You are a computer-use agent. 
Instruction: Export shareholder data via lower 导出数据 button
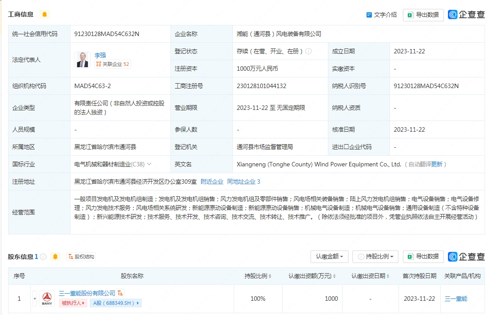423,257
